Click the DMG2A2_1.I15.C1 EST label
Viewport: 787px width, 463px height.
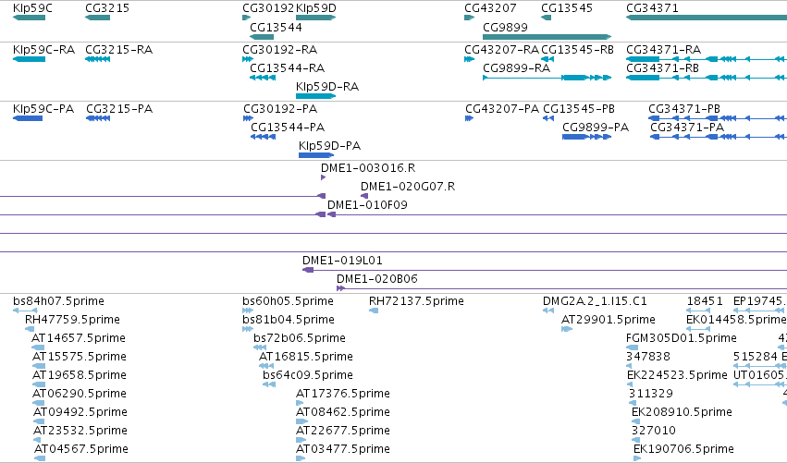[595, 301]
